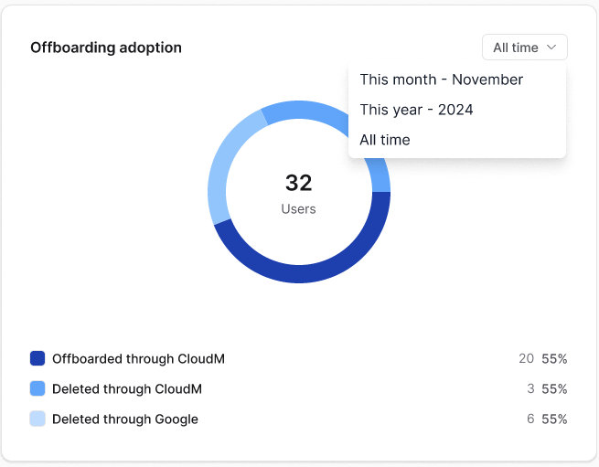The height and width of the screenshot is (467, 599).
Task: Click the count 6 for Deleted through Google
Action: coord(530,419)
